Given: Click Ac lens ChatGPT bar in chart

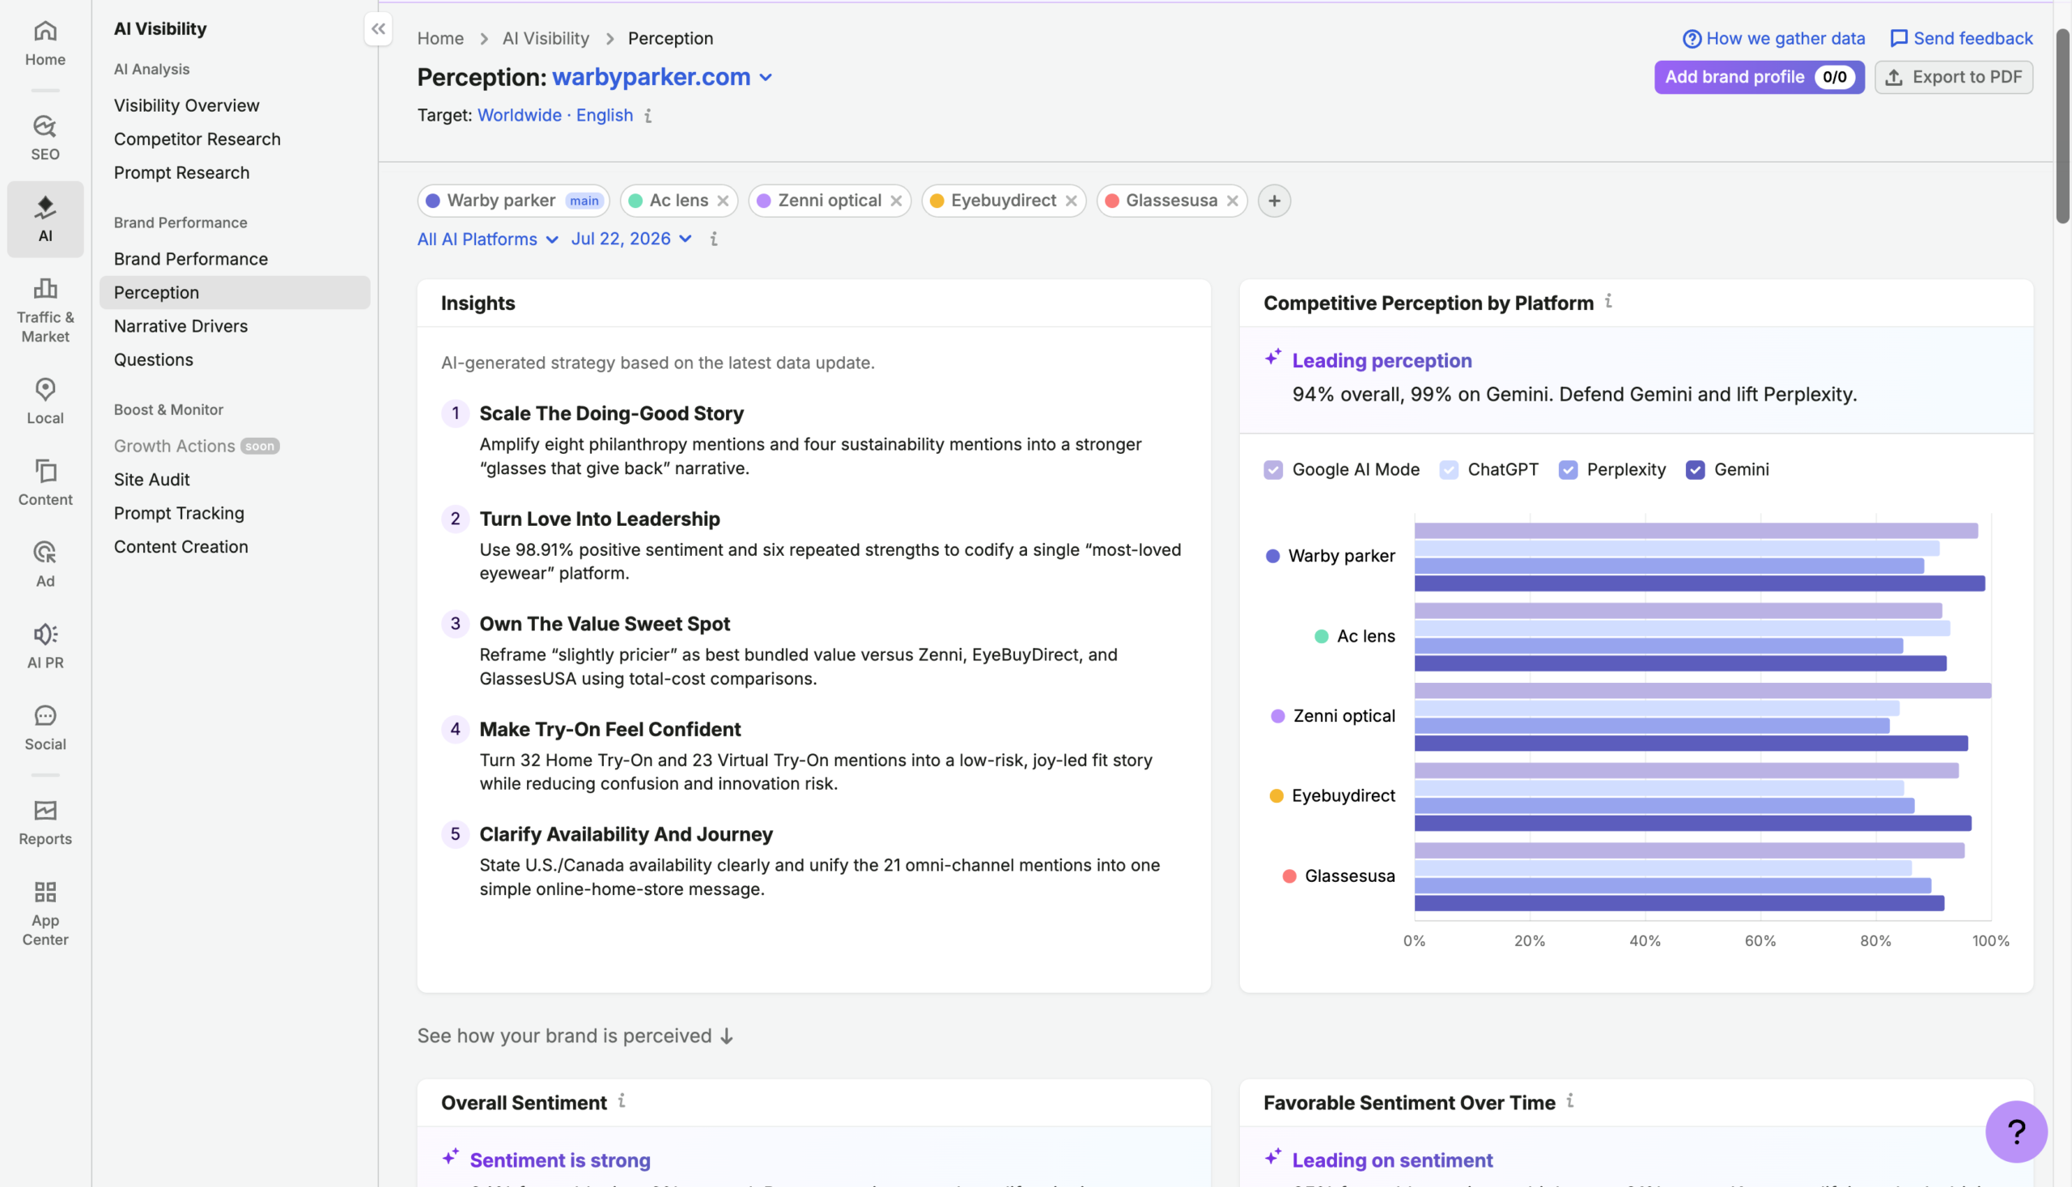Looking at the screenshot, I should 1682,629.
